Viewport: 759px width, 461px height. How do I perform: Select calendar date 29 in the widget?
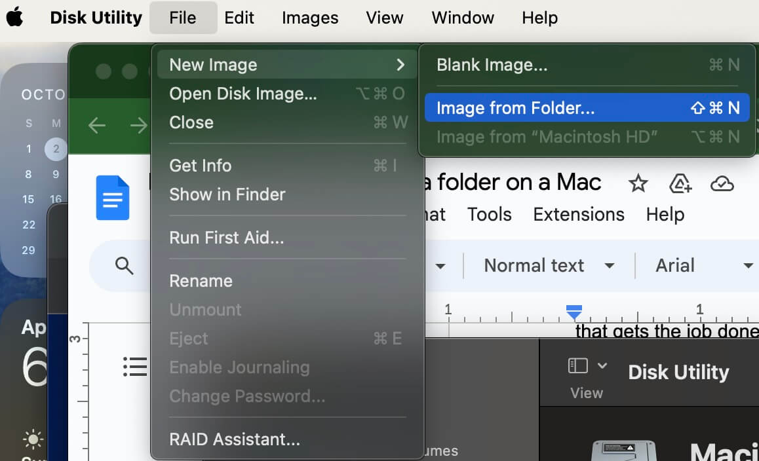click(29, 251)
